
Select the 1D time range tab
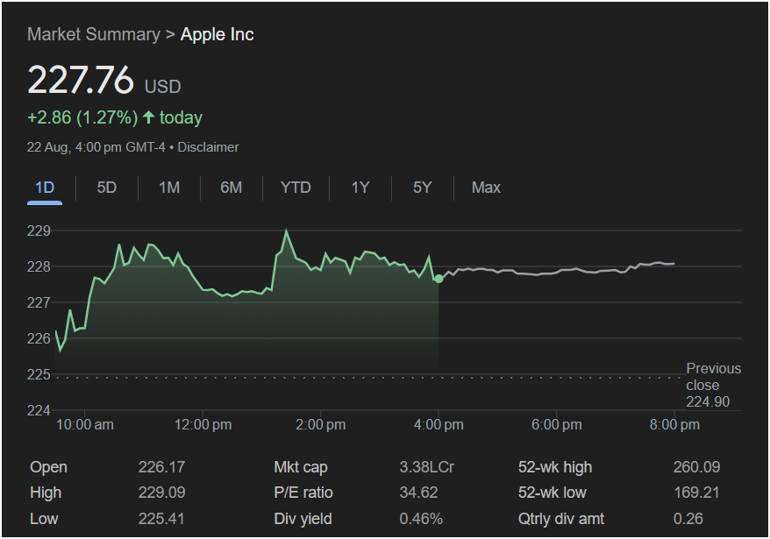45,188
